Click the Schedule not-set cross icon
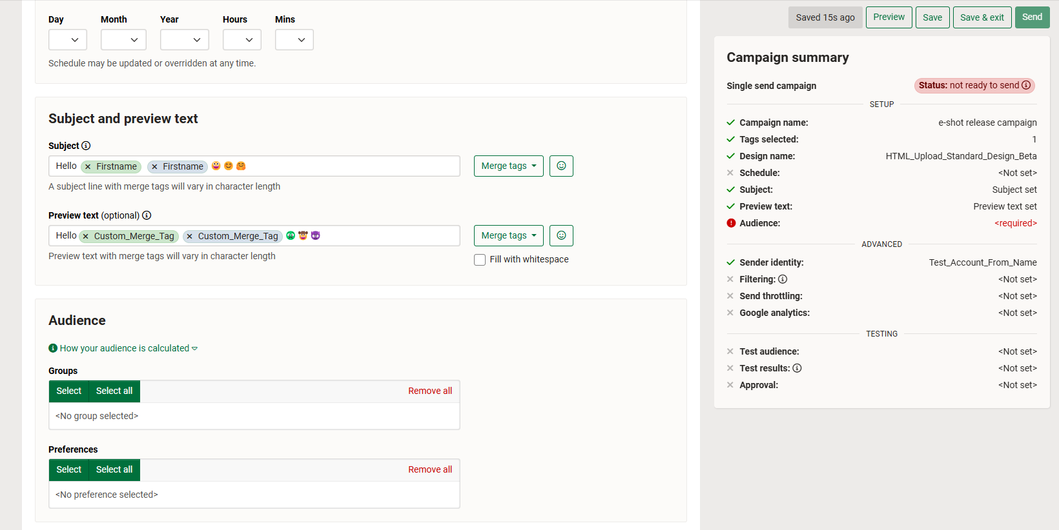The width and height of the screenshot is (1059, 530). click(730, 173)
